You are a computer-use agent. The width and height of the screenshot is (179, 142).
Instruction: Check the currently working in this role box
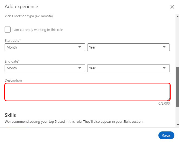(x=8, y=30)
